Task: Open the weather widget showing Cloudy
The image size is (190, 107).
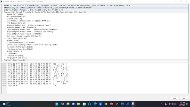Action: (x=7, y=104)
